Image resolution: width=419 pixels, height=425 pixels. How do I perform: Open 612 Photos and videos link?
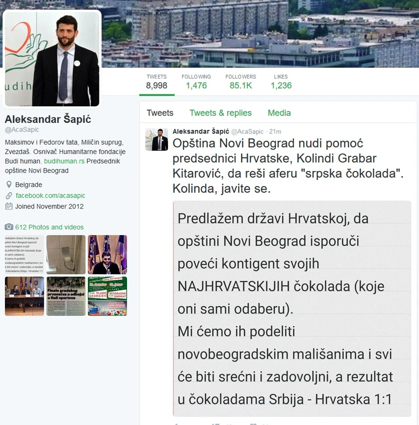49,227
